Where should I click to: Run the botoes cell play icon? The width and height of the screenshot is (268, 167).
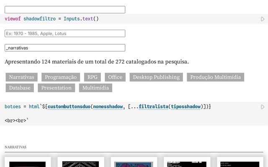point(263,107)
